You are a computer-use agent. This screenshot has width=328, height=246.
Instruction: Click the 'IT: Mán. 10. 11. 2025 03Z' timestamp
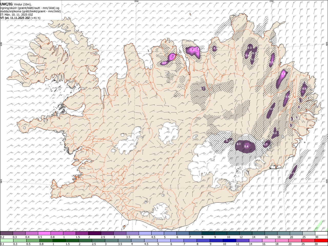(x=16, y=15)
